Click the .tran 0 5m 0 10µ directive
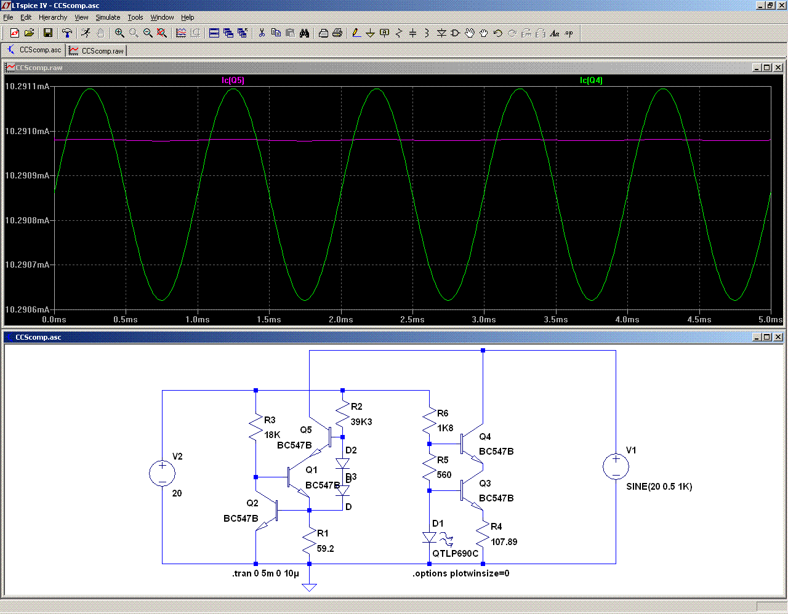788x614 pixels. 265,573
